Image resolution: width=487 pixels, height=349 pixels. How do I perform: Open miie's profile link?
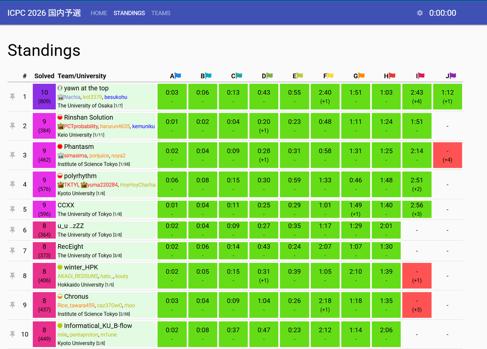click(62, 335)
